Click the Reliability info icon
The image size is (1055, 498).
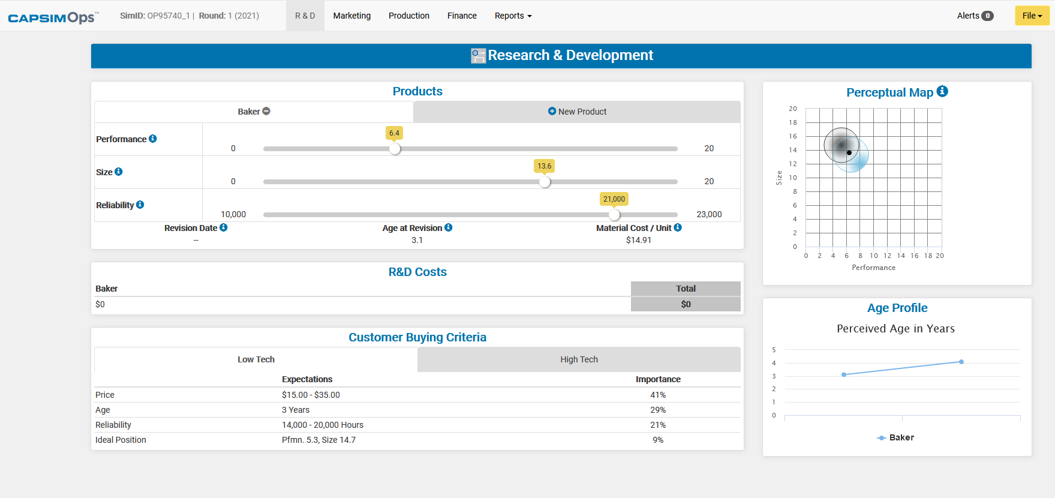[x=140, y=205]
